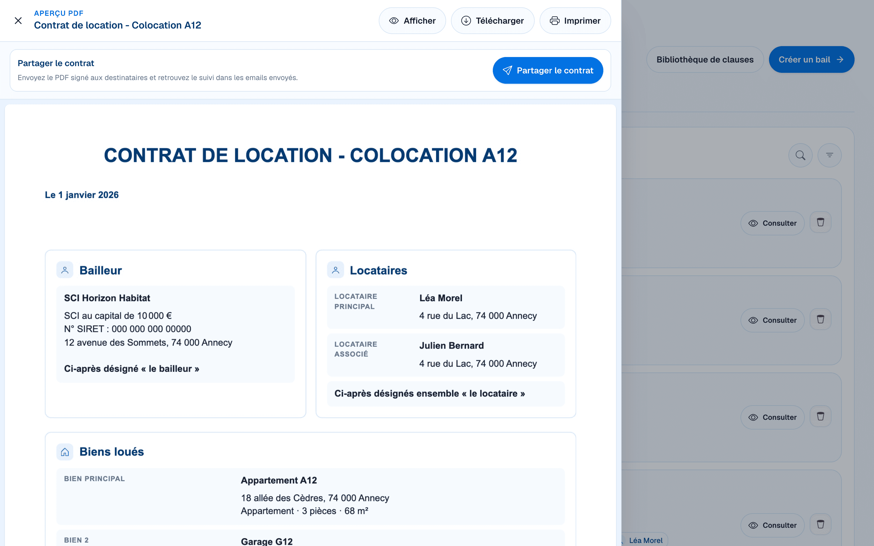The height and width of the screenshot is (546, 874).
Task: Click the Léa Morel tag in background list
Action: [x=645, y=540]
